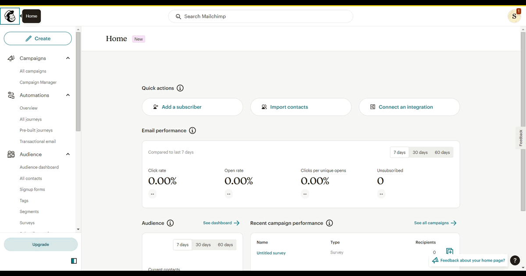Click the Search Mailchimp input field
Screen dimensions: 526x276
(x=260, y=16)
